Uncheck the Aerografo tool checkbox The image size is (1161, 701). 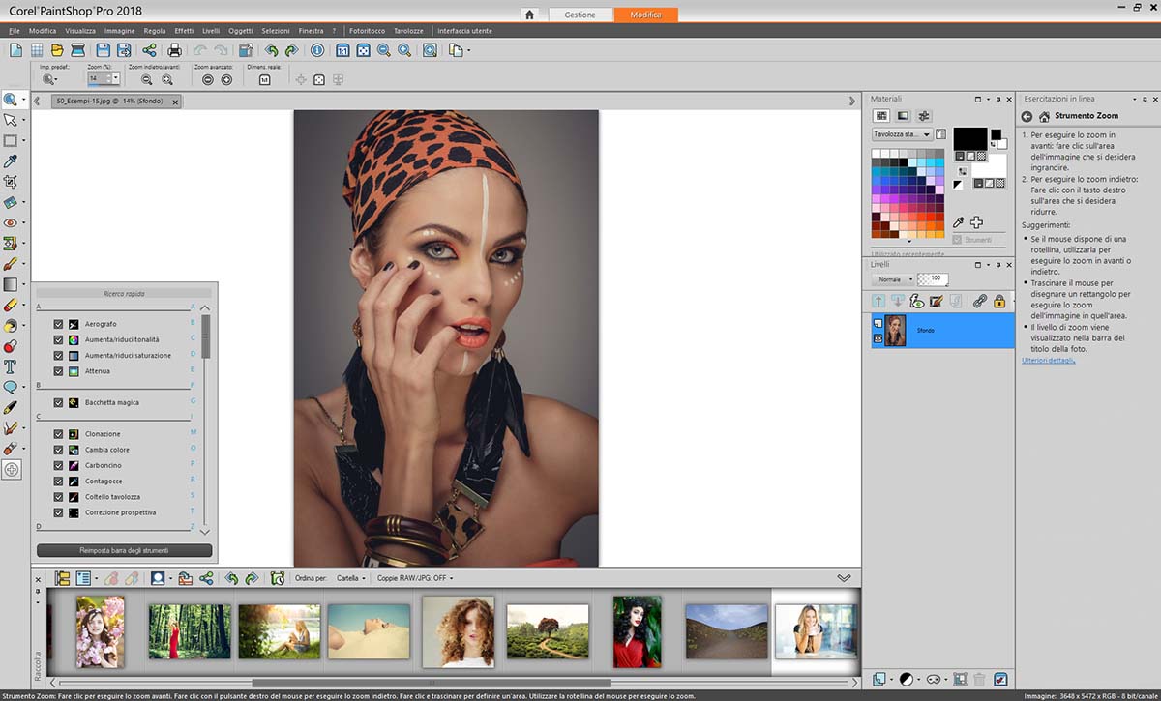[x=59, y=324]
